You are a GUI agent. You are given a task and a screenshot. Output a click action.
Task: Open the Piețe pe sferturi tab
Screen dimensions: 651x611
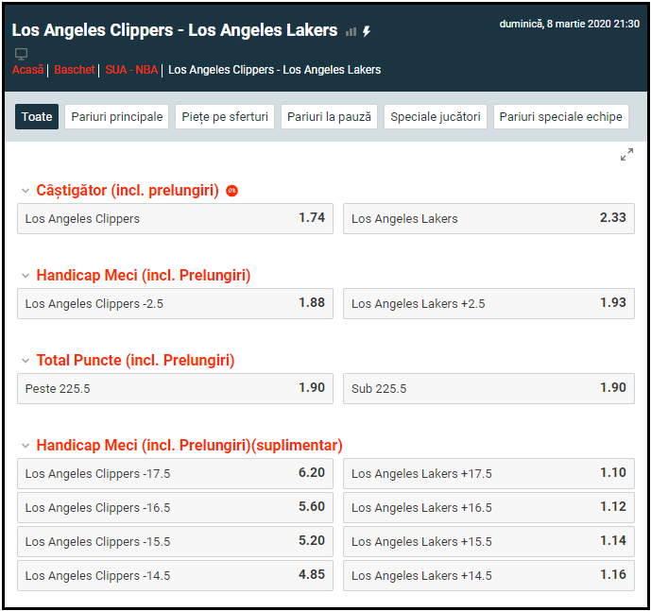pos(225,117)
